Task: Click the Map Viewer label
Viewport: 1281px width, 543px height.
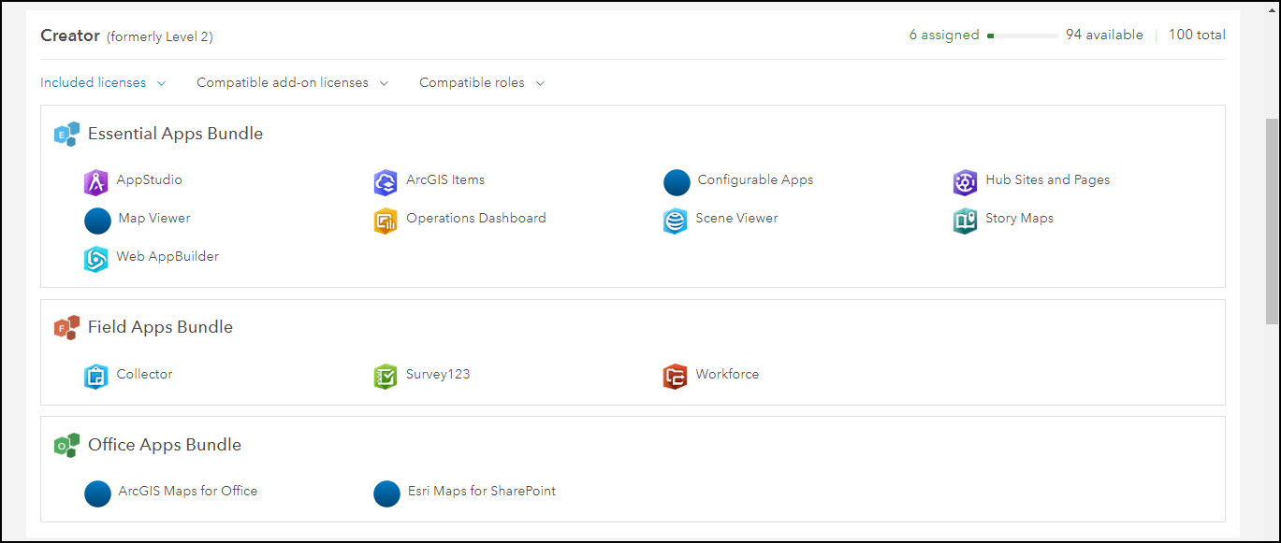Action: pos(154,219)
